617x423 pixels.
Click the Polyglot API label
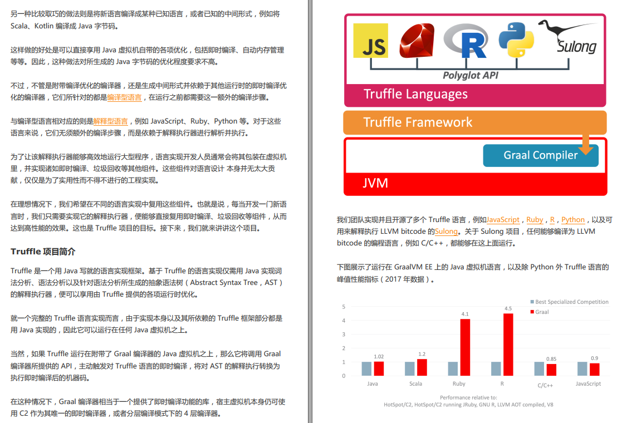click(x=470, y=76)
